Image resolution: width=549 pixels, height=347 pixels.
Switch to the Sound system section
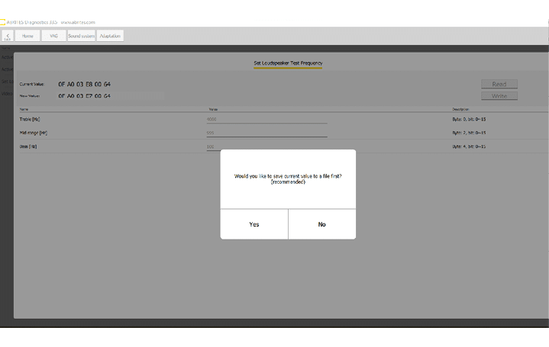[81, 36]
